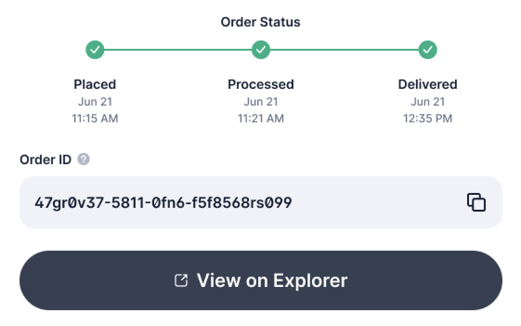Click the Placed status label
The height and width of the screenshot is (326, 521).
pyautogui.click(x=95, y=84)
